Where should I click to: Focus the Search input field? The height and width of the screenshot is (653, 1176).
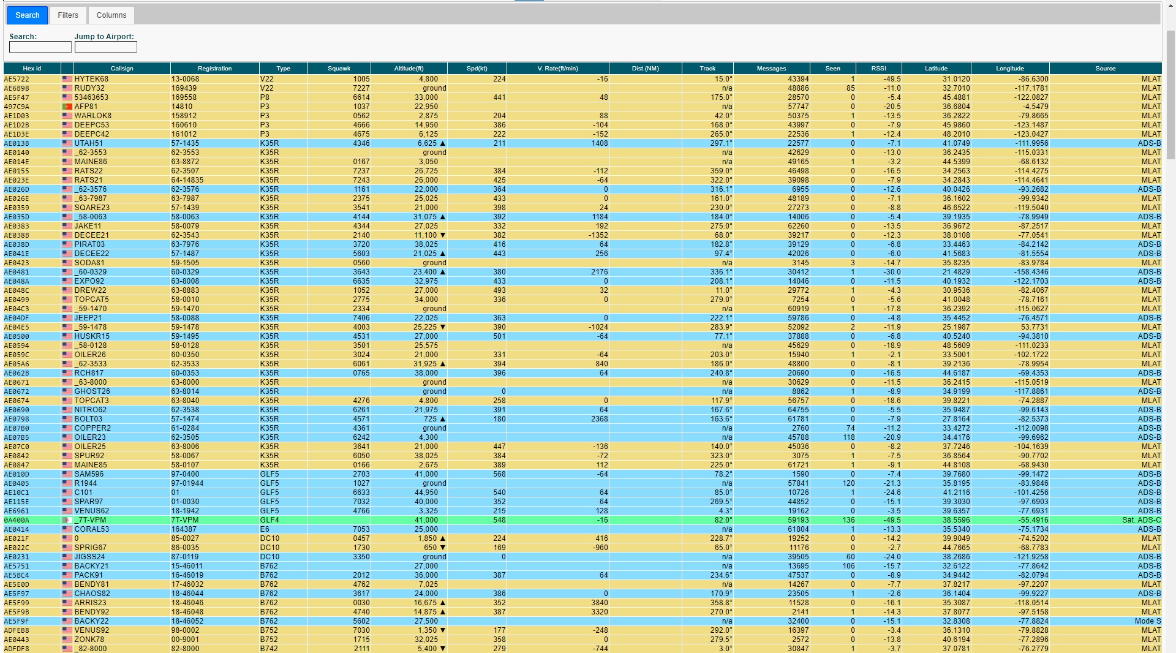coord(40,47)
